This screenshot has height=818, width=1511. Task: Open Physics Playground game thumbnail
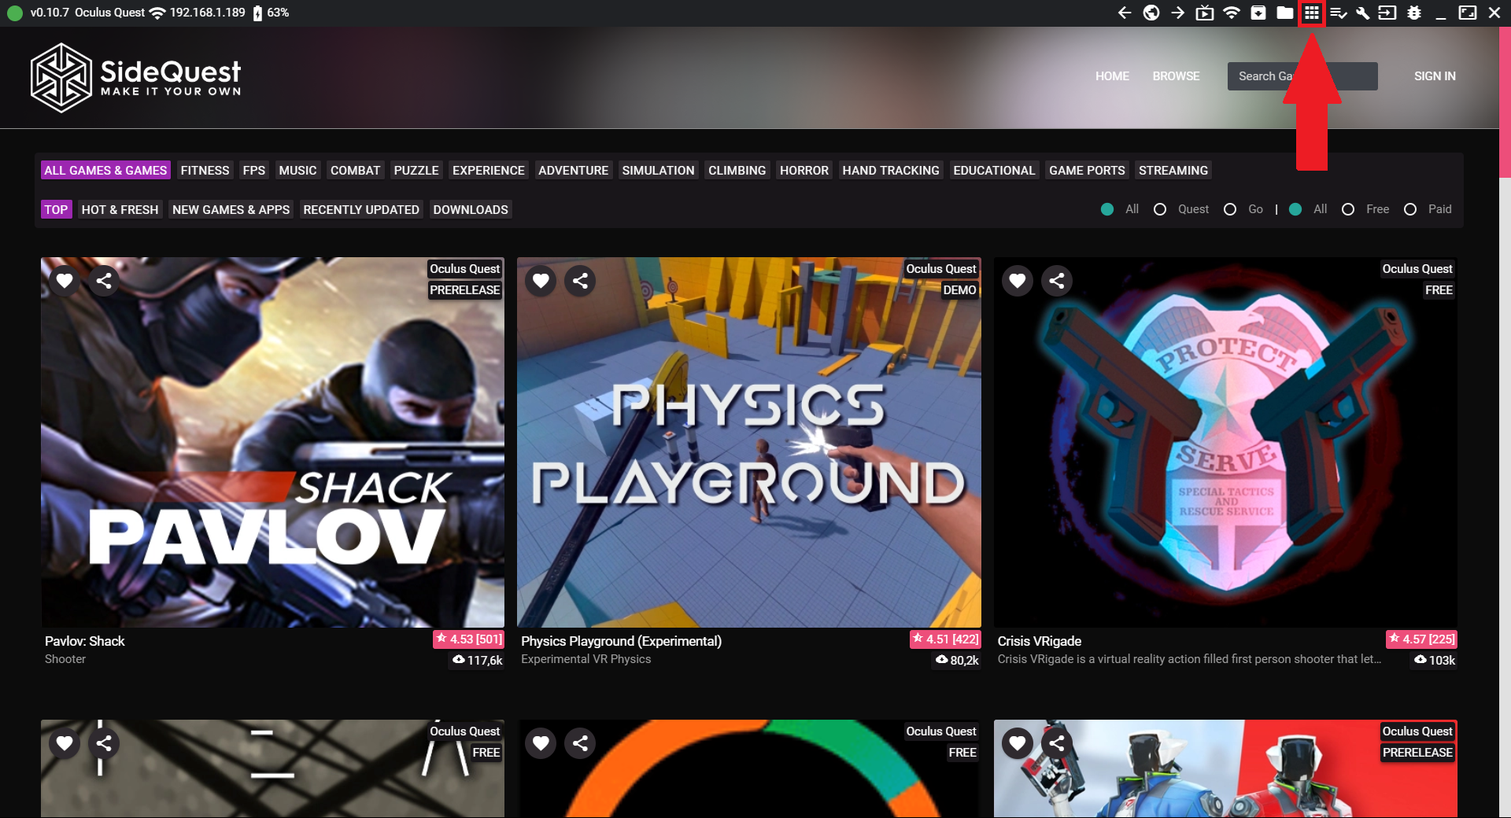coord(748,442)
